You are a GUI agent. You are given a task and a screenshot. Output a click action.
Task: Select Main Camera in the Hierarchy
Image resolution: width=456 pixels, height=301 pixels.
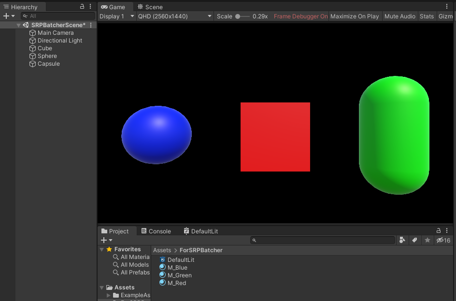coord(55,33)
